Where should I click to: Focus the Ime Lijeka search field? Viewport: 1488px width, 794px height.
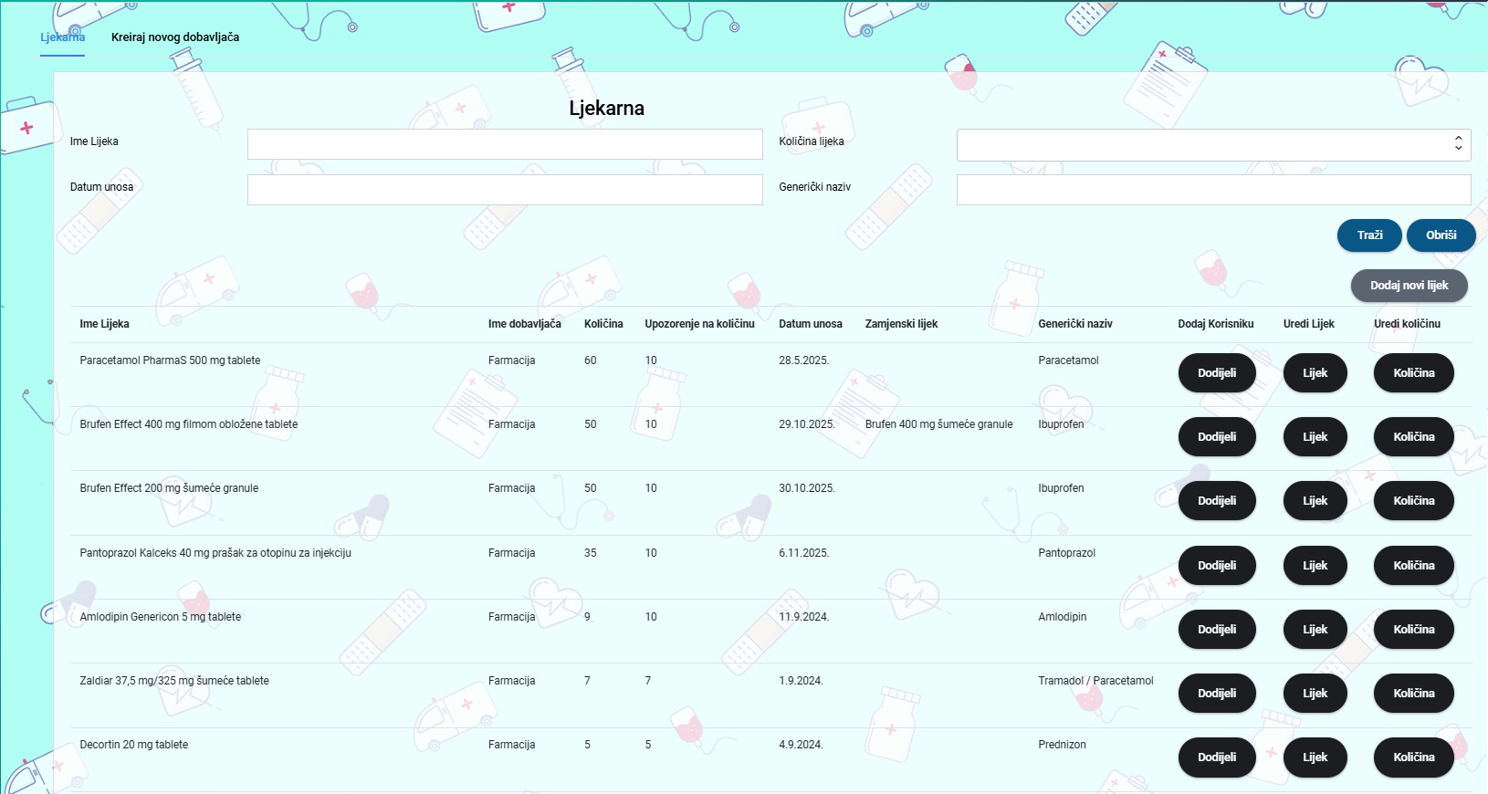coord(505,144)
